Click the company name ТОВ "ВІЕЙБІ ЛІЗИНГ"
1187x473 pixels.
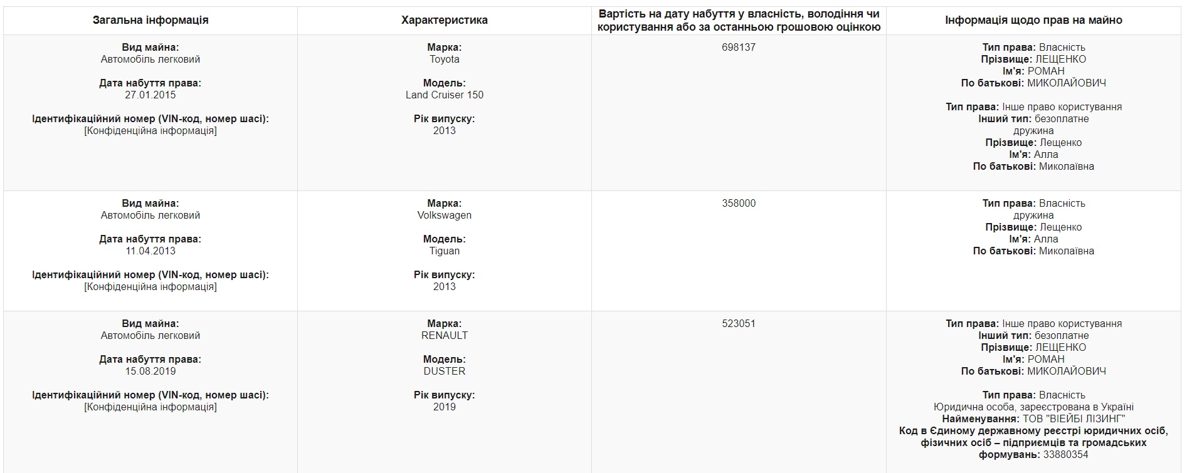1074,418
